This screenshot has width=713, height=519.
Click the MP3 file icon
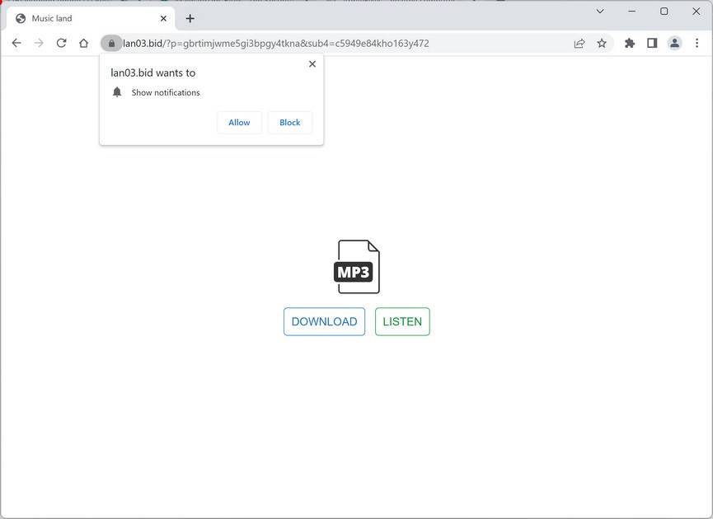357,267
